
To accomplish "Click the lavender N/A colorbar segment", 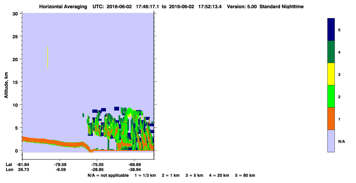I will click(x=331, y=141).
